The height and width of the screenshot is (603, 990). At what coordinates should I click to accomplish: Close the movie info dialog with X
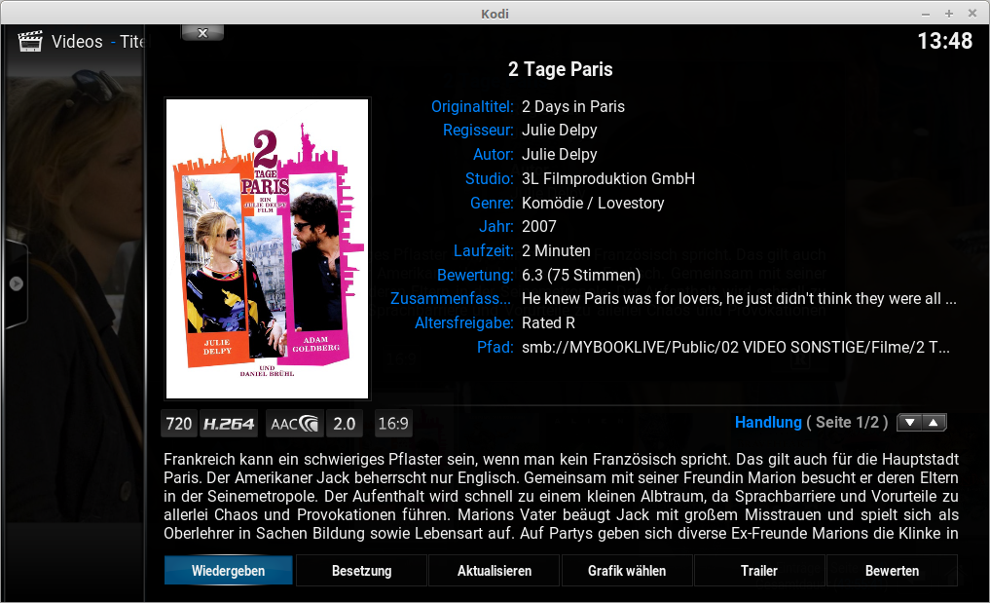[202, 33]
